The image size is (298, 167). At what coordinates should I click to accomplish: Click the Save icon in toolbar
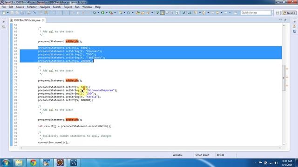tap(12, 13)
